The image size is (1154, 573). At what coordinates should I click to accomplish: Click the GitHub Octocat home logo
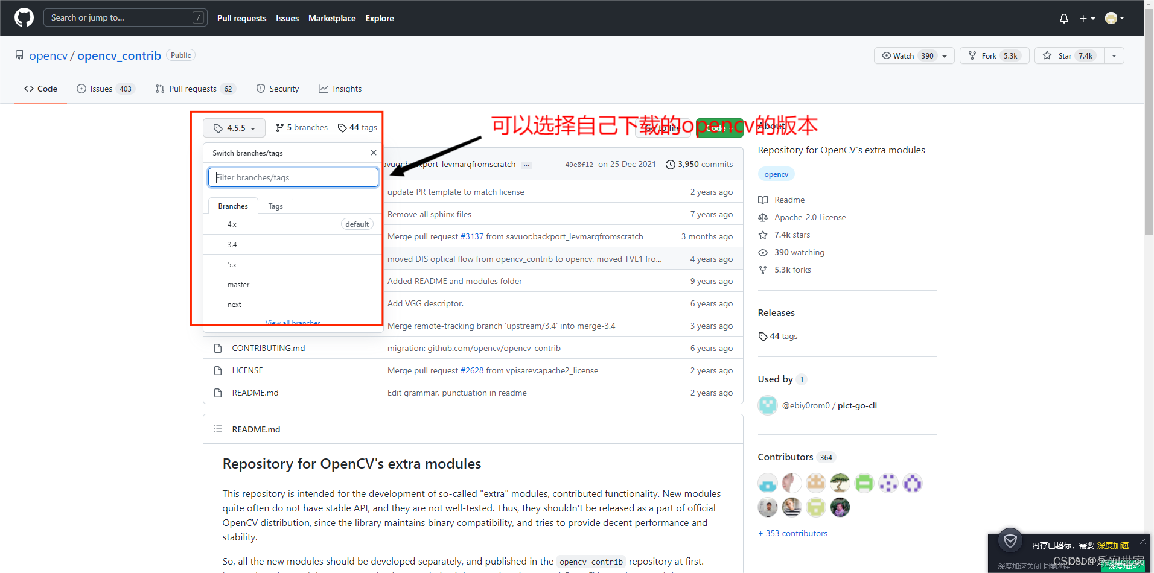coord(24,17)
